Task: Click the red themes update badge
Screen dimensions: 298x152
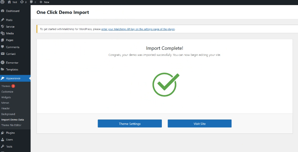Action: pyautogui.click(x=13, y=86)
